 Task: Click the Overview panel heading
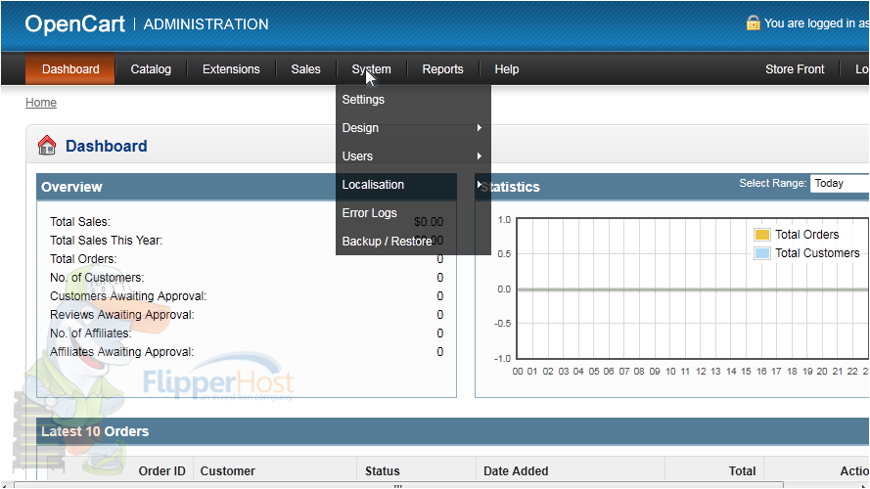click(x=71, y=187)
